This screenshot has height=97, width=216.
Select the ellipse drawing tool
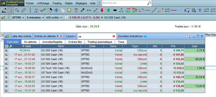(161, 10)
